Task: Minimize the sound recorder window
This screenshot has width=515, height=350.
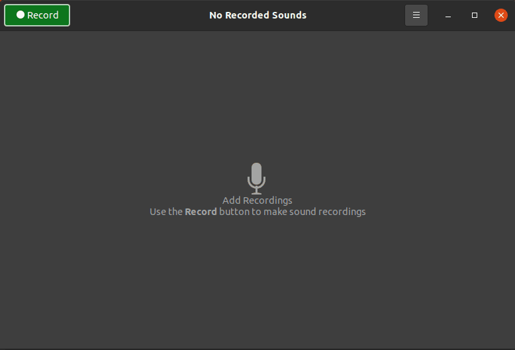Action: (x=448, y=15)
